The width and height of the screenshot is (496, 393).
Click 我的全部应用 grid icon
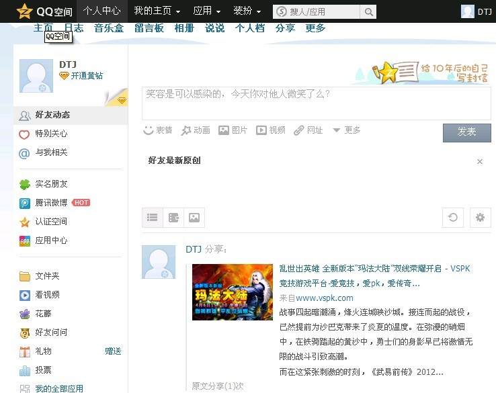click(25, 389)
